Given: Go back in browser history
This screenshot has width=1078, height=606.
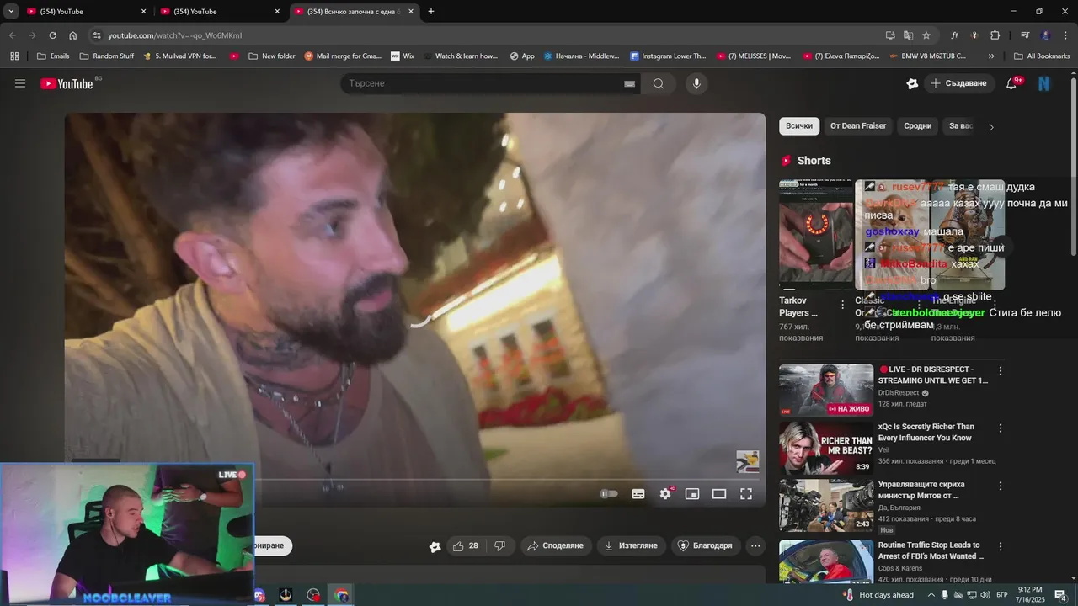Looking at the screenshot, I should [12, 35].
